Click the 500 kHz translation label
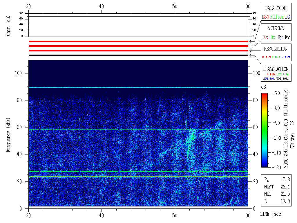Screen dimensions: 297x223 pyautogui.click(x=282, y=79)
